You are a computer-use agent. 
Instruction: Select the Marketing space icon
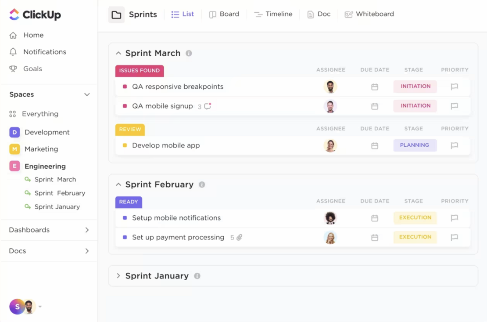pyautogui.click(x=14, y=149)
